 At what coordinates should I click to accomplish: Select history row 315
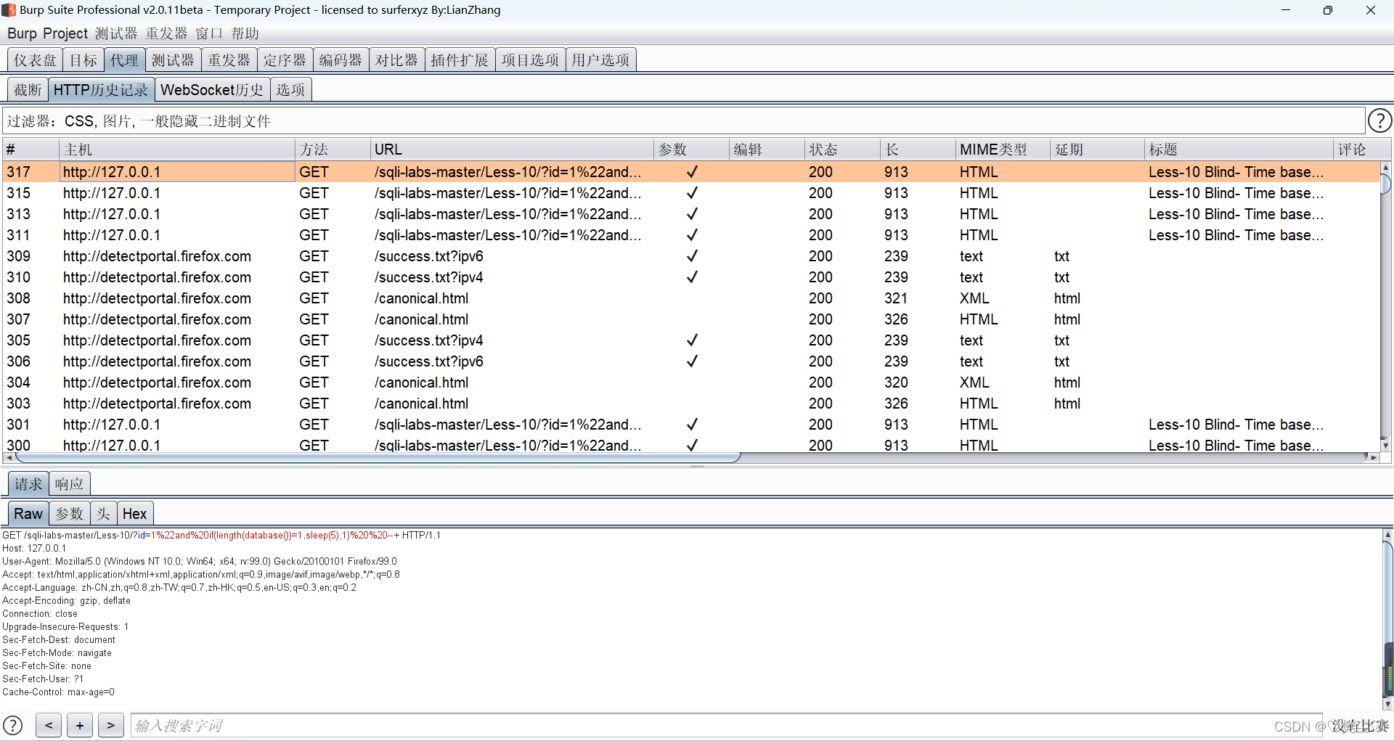click(x=690, y=193)
